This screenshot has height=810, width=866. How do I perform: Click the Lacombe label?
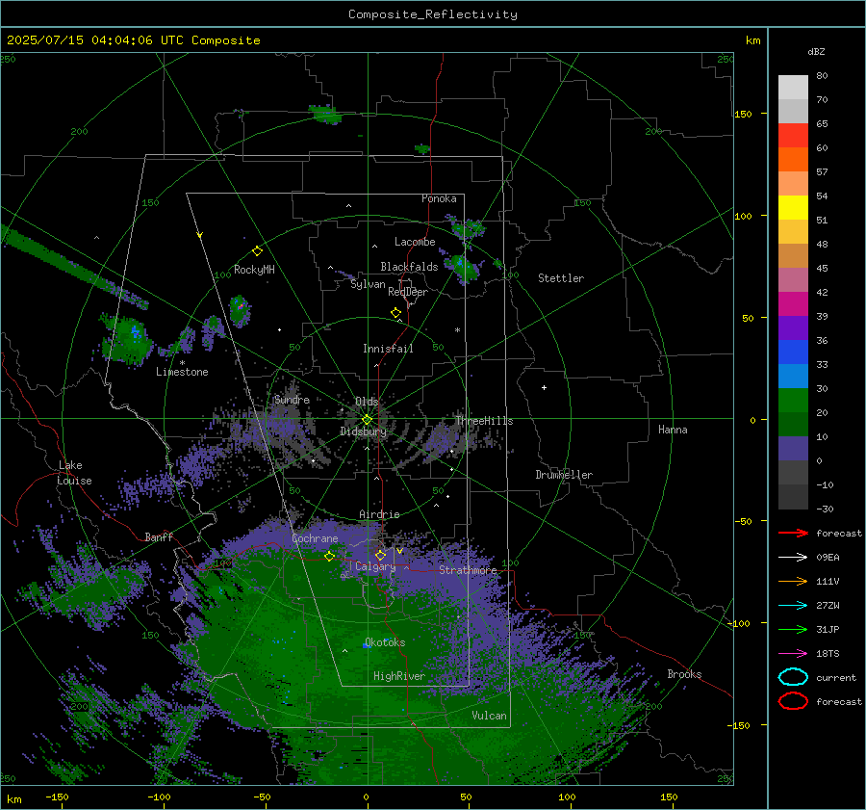[x=415, y=242]
